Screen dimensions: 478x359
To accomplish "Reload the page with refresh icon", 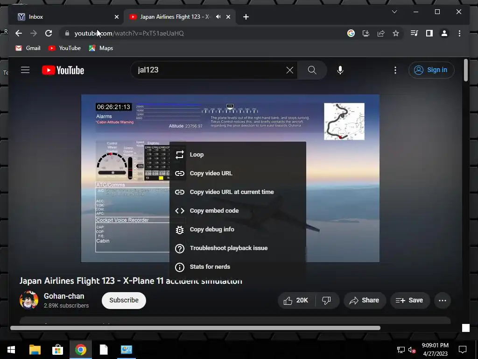I will pos(49,33).
